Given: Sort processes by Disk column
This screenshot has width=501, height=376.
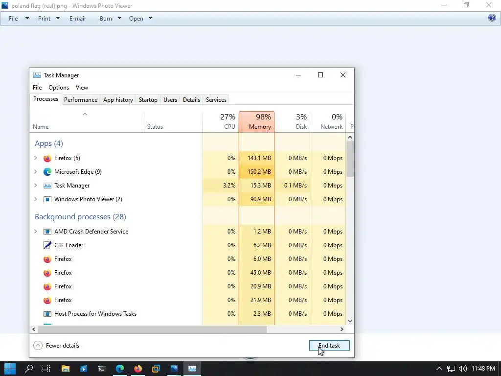Looking at the screenshot, I should pyautogui.click(x=292, y=122).
